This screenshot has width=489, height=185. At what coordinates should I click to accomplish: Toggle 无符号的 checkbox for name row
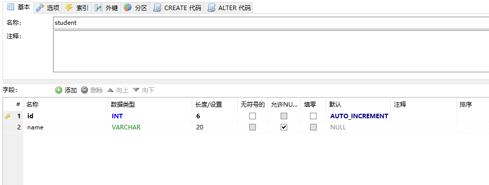[253, 127]
